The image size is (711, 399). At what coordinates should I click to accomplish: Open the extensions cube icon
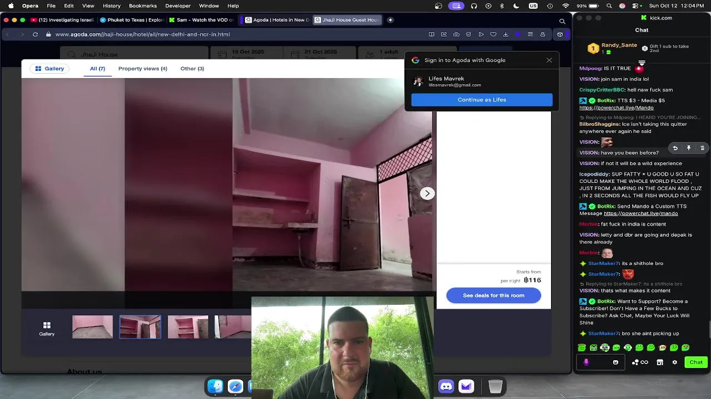(560, 34)
